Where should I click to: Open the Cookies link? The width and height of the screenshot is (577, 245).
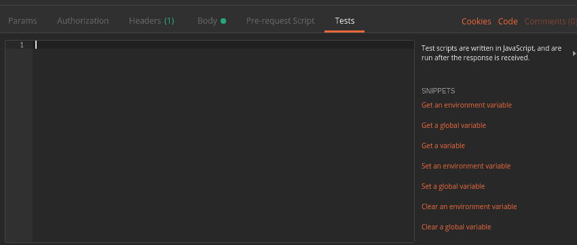(x=476, y=22)
